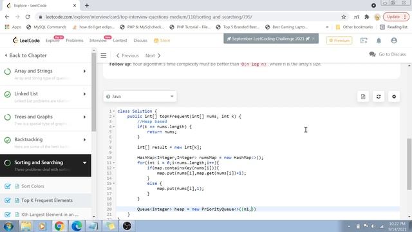Open the Contest menu
This screenshot has height=232, width=412.
(x=120, y=41)
